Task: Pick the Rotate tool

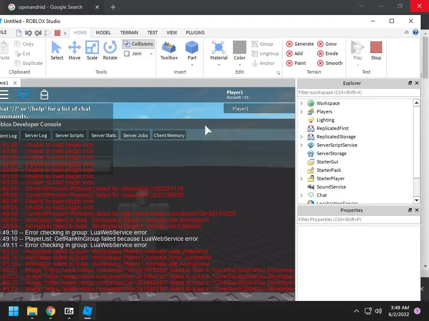Action: point(110,51)
